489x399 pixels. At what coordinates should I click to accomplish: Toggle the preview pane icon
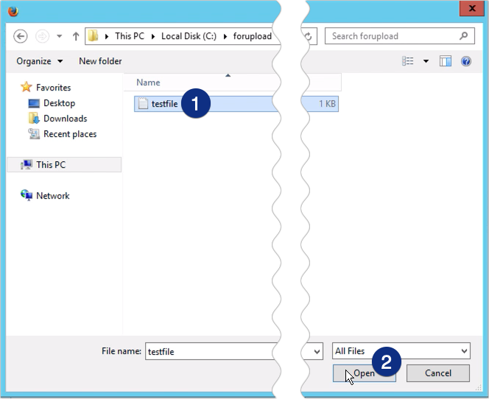pos(446,61)
